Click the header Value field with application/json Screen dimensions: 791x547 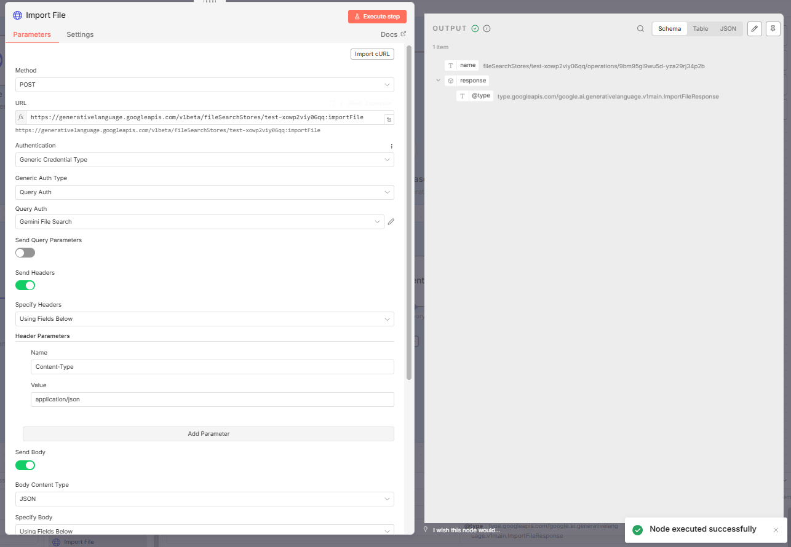pos(212,399)
